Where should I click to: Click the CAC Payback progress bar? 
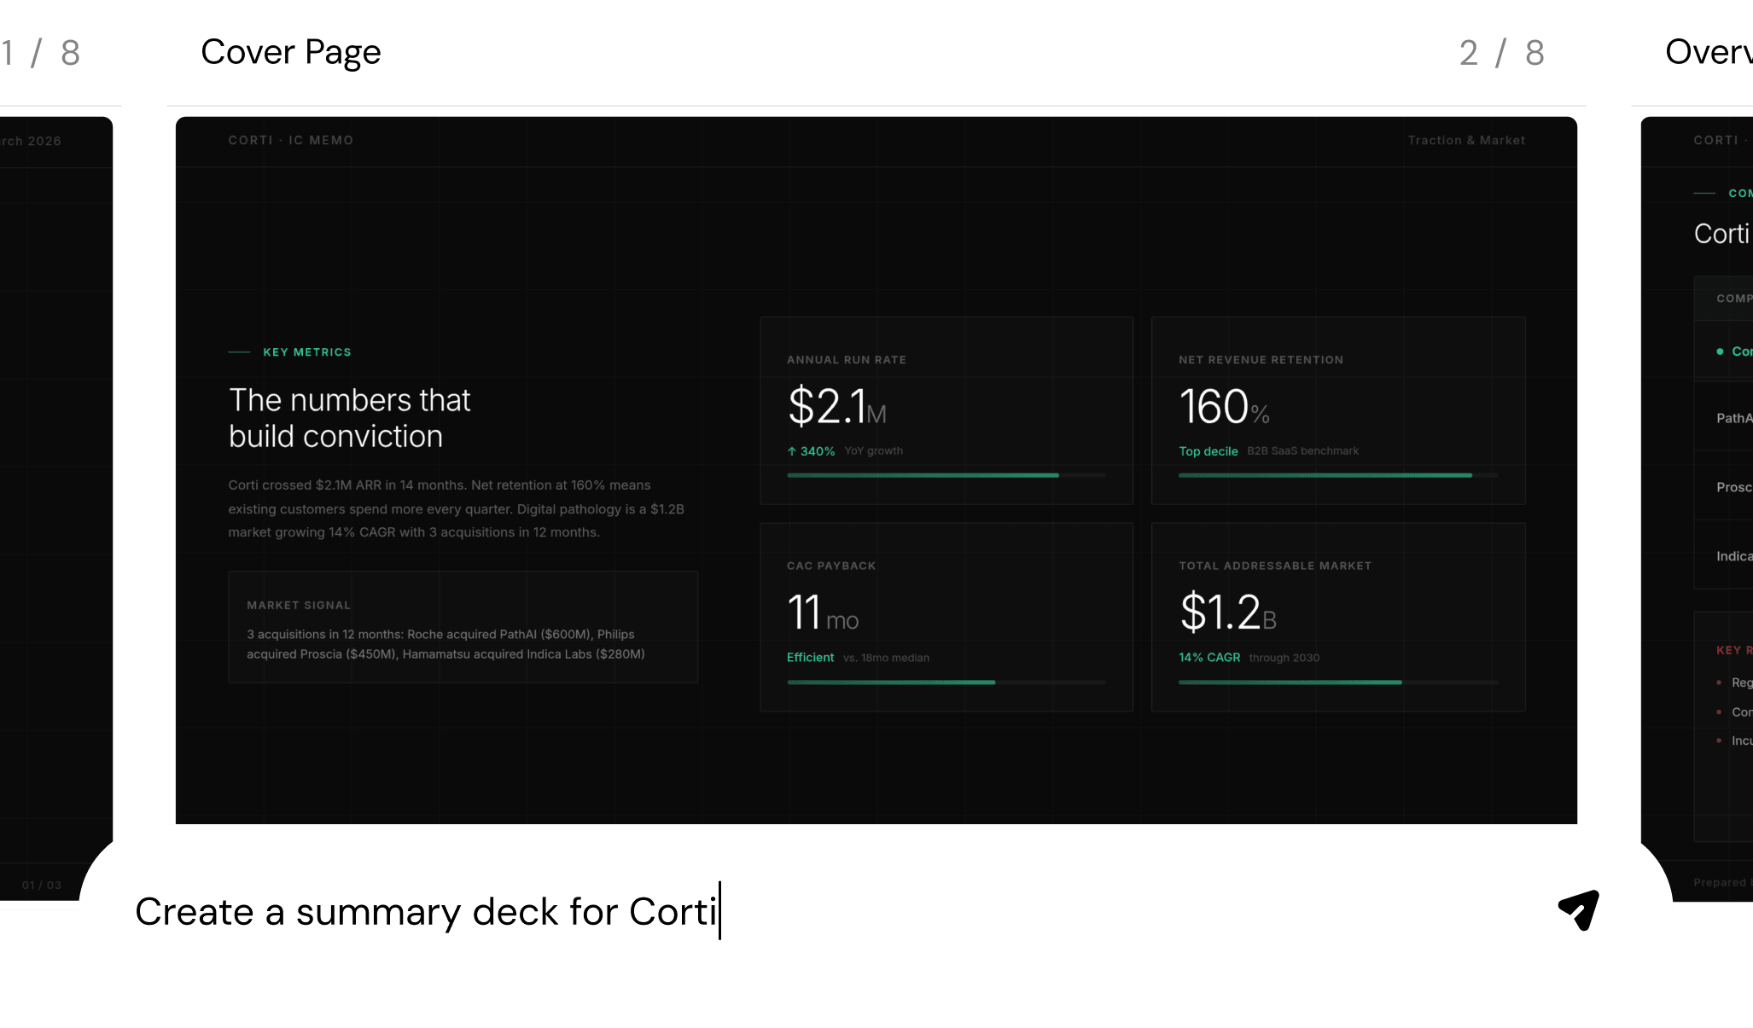tap(946, 682)
